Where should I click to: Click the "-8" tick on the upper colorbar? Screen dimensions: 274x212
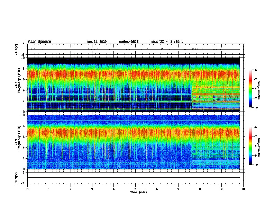tap(255, 89)
